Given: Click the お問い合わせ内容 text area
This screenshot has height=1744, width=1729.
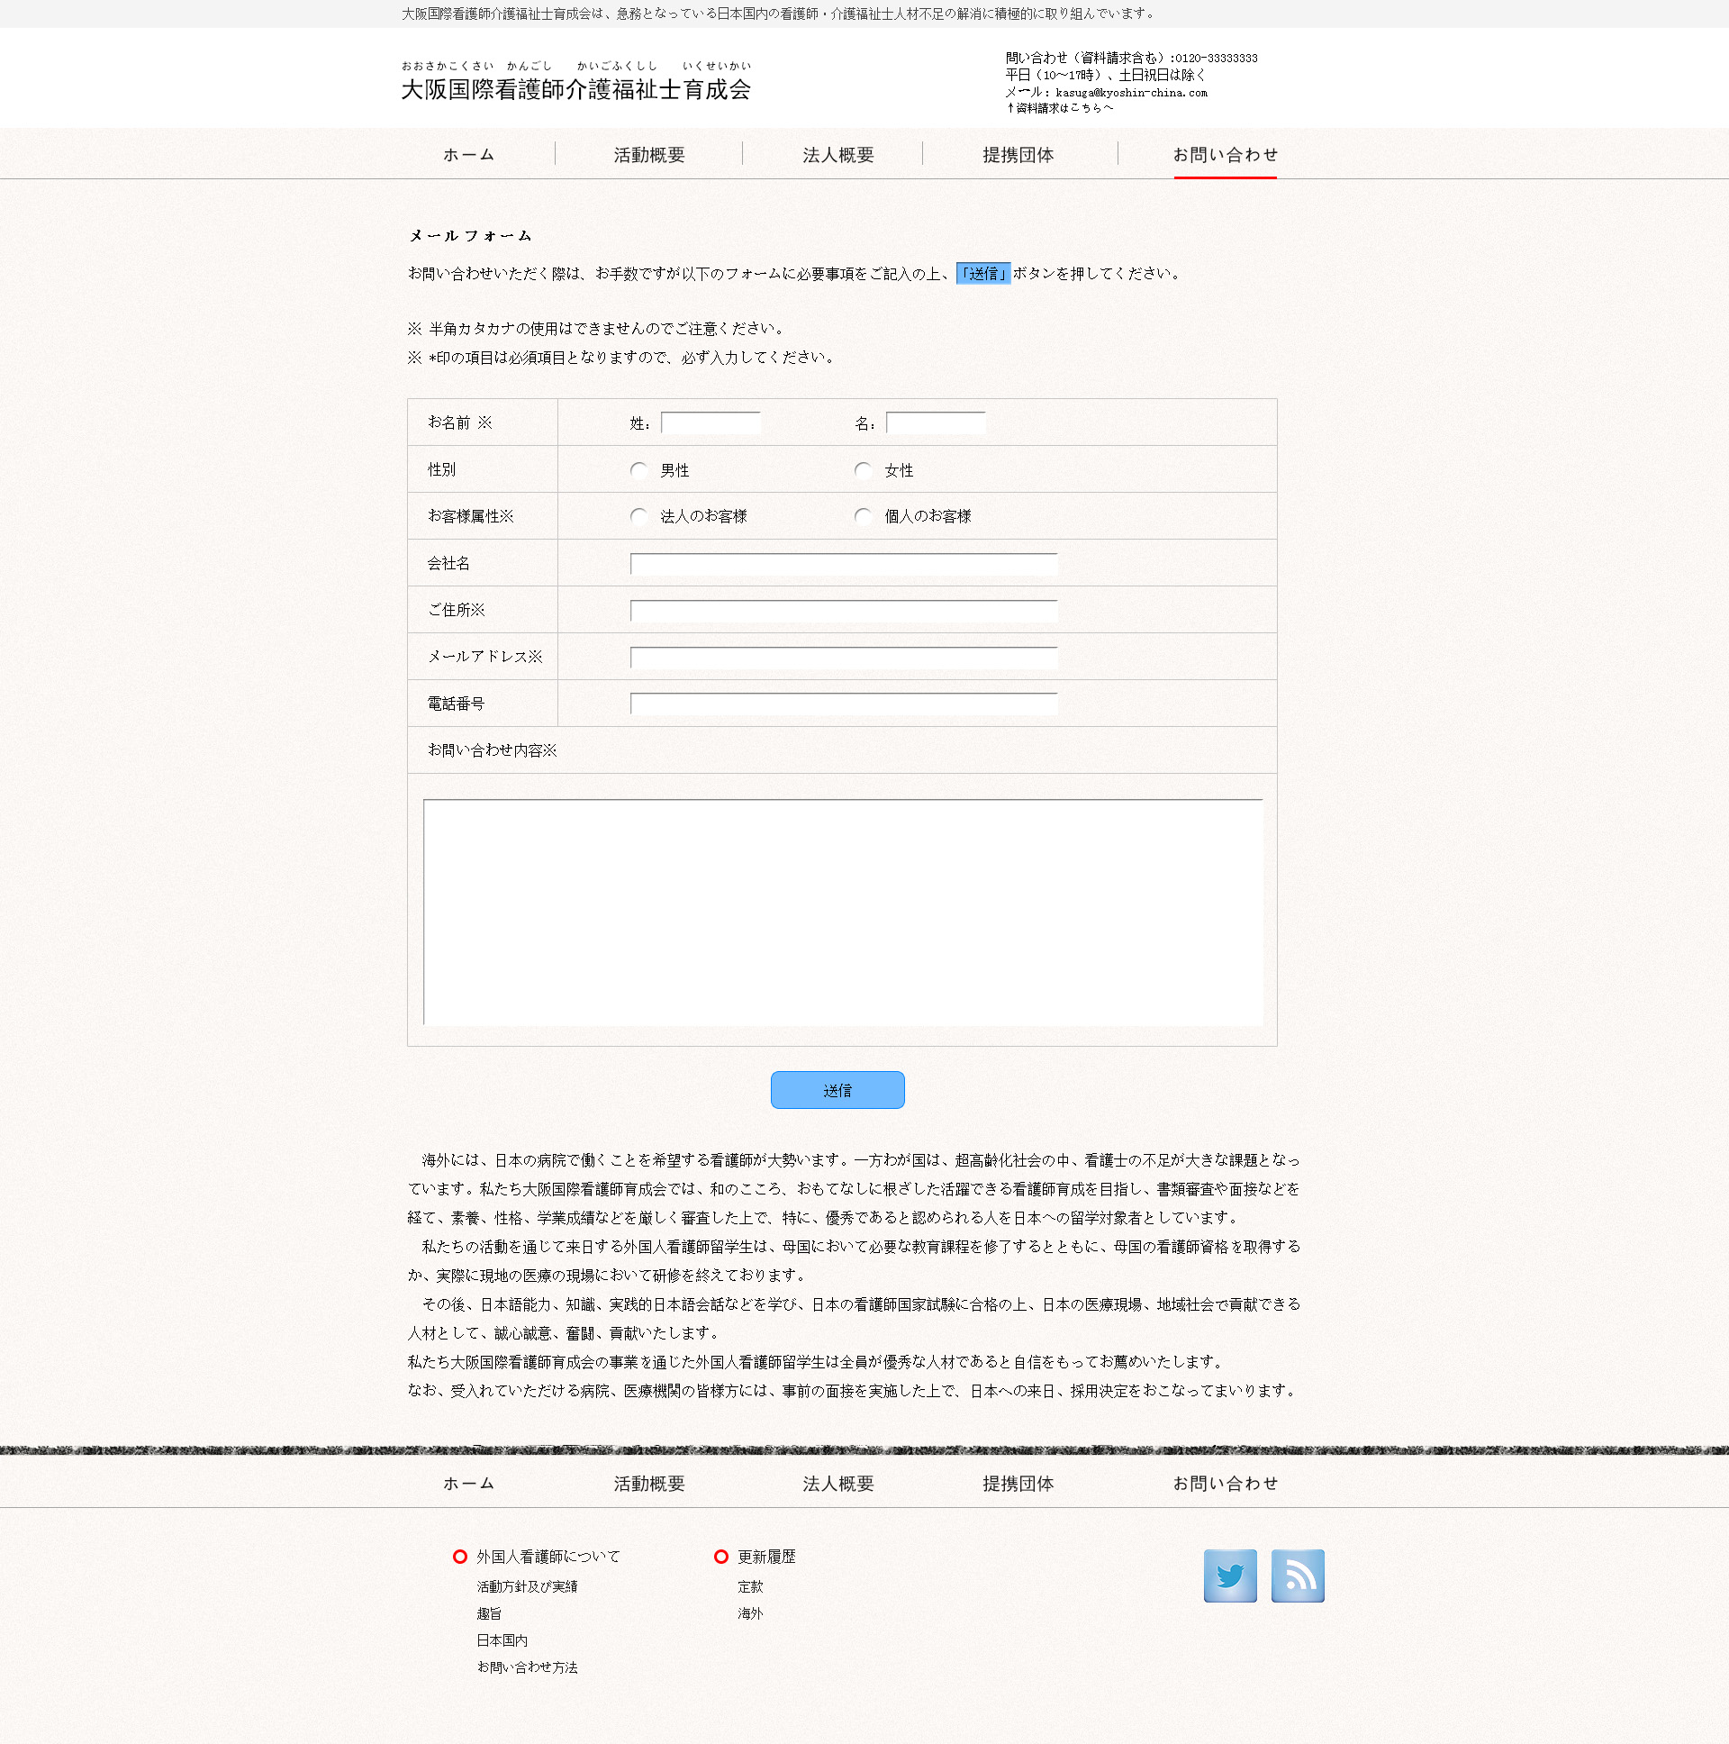Looking at the screenshot, I should (843, 912).
